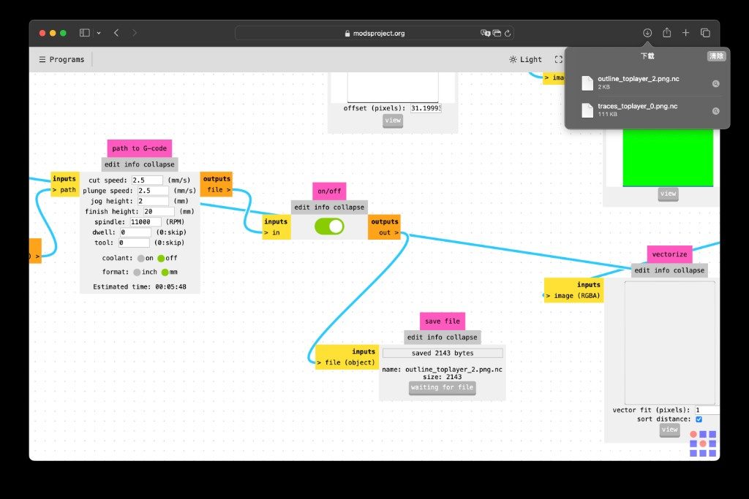
Task: Collapse the save file module
Action: (462, 338)
